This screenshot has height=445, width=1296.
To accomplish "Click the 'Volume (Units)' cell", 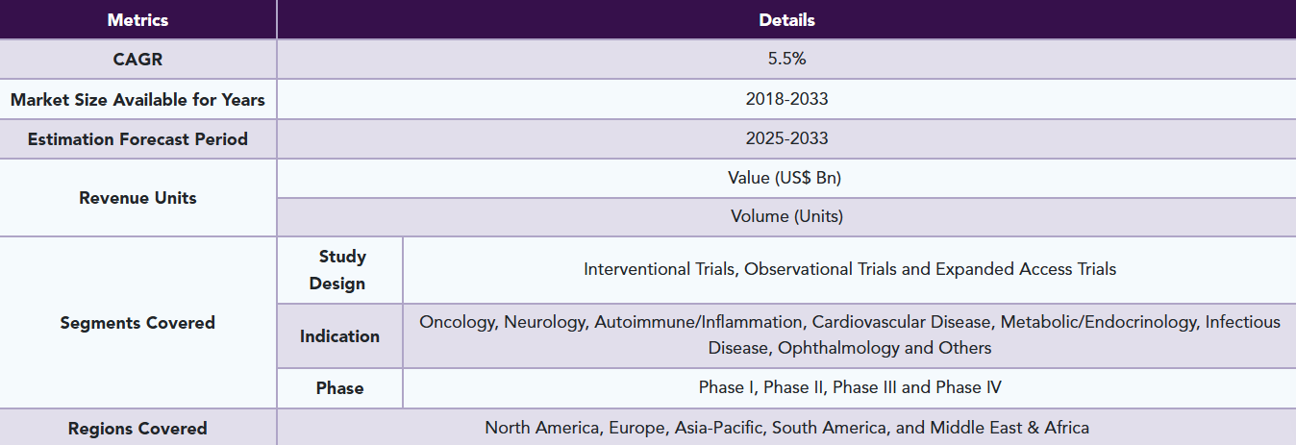I will [x=786, y=217].
